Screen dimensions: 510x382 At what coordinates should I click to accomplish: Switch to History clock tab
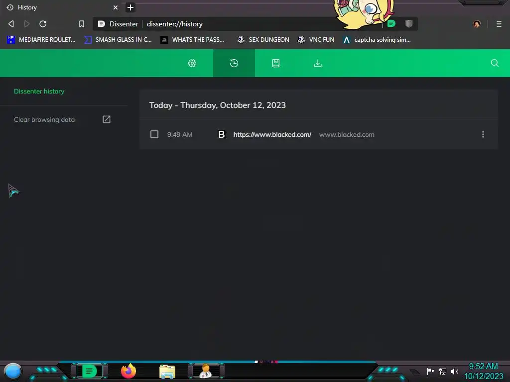tap(234, 63)
